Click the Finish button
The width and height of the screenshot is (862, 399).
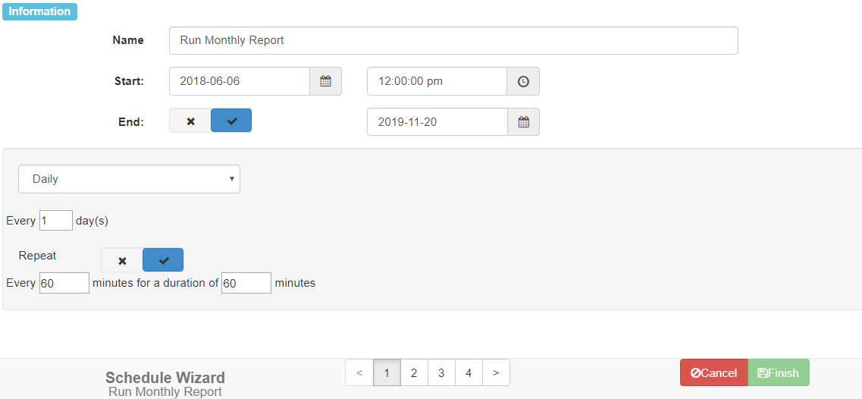pos(779,372)
